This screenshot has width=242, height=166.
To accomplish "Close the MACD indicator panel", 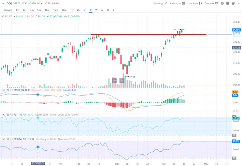I will 4,90.
